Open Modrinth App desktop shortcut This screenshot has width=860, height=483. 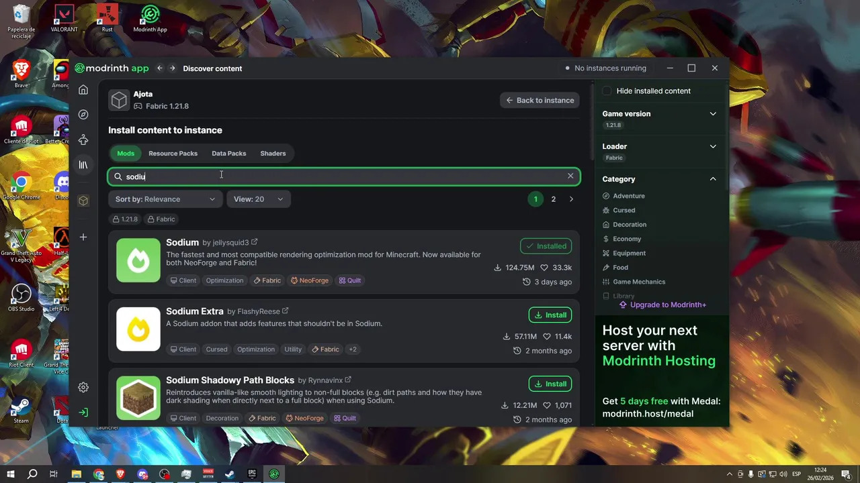click(x=150, y=19)
